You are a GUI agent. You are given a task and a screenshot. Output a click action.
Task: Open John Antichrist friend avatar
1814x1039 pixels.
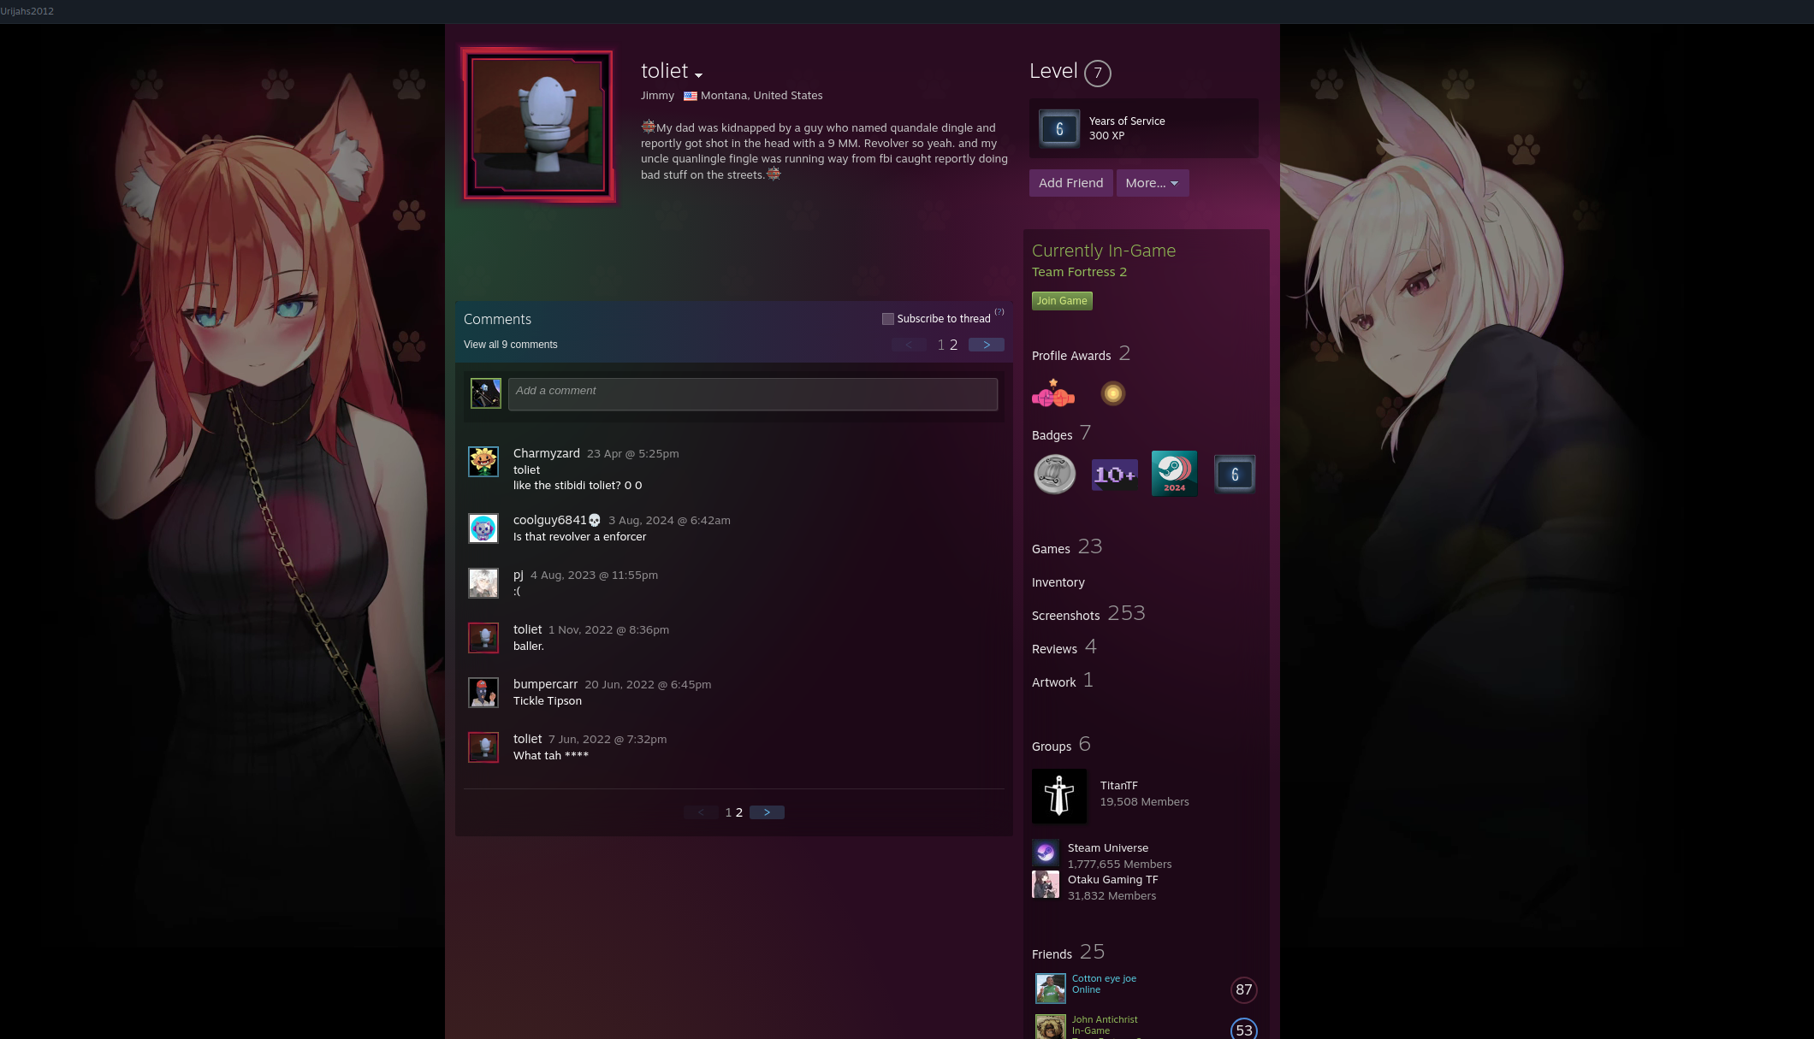click(x=1050, y=1027)
